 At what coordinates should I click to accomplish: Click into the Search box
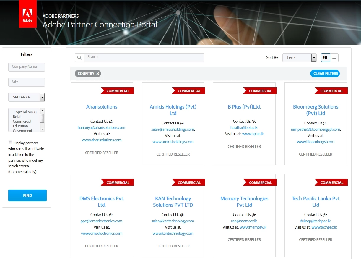(144, 58)
